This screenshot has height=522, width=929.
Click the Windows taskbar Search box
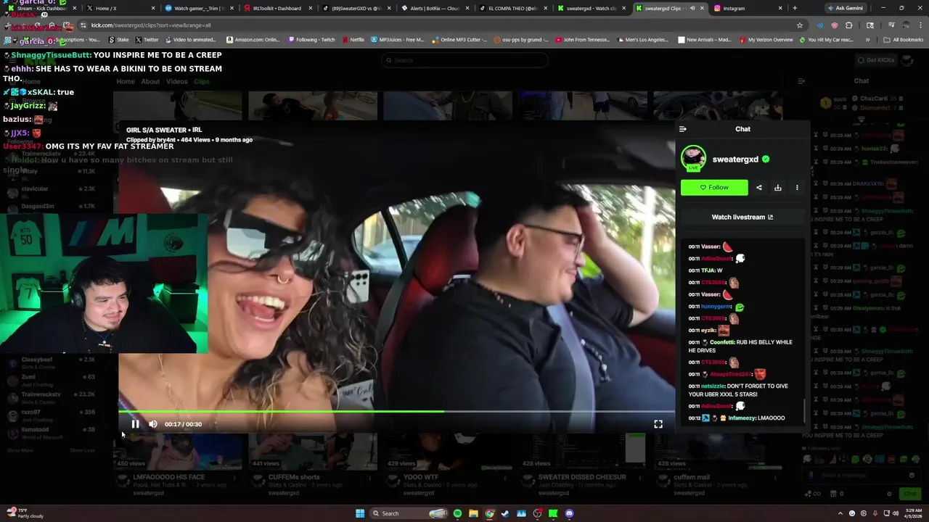tap(410, 513)
